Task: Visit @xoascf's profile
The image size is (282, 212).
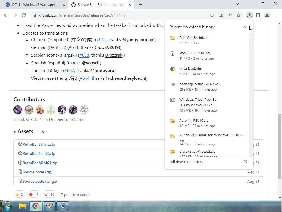Action: click(x=90, y=63)
